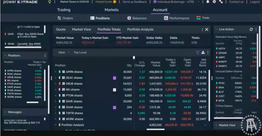Click the Buy 300 MU Executed message
The height and width of the screenshot is (136, 262).
coord(22,123)
